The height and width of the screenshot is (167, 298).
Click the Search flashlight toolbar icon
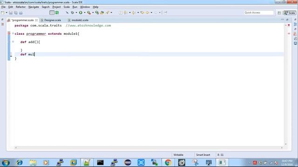point(108,13)
